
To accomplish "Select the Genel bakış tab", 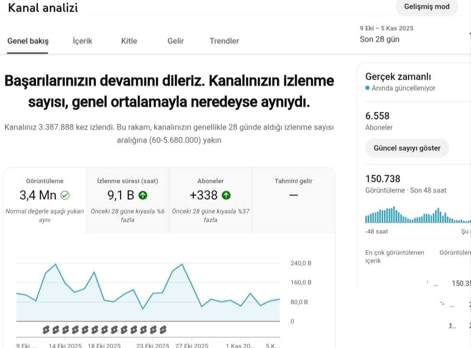I will (28, 41).
